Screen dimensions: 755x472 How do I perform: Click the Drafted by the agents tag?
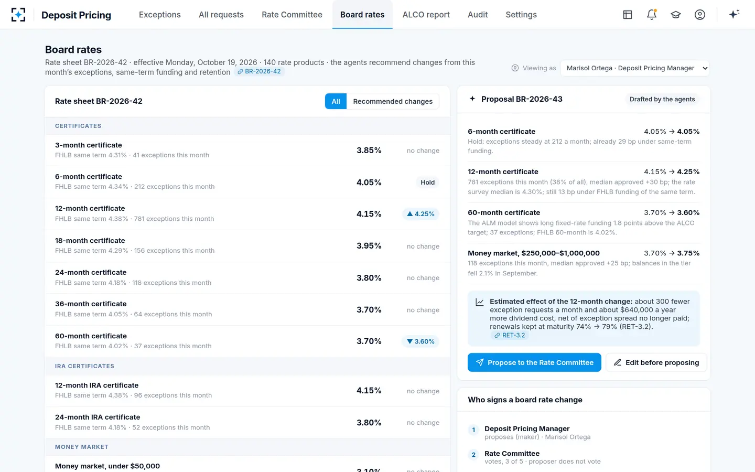pos(662,99)
